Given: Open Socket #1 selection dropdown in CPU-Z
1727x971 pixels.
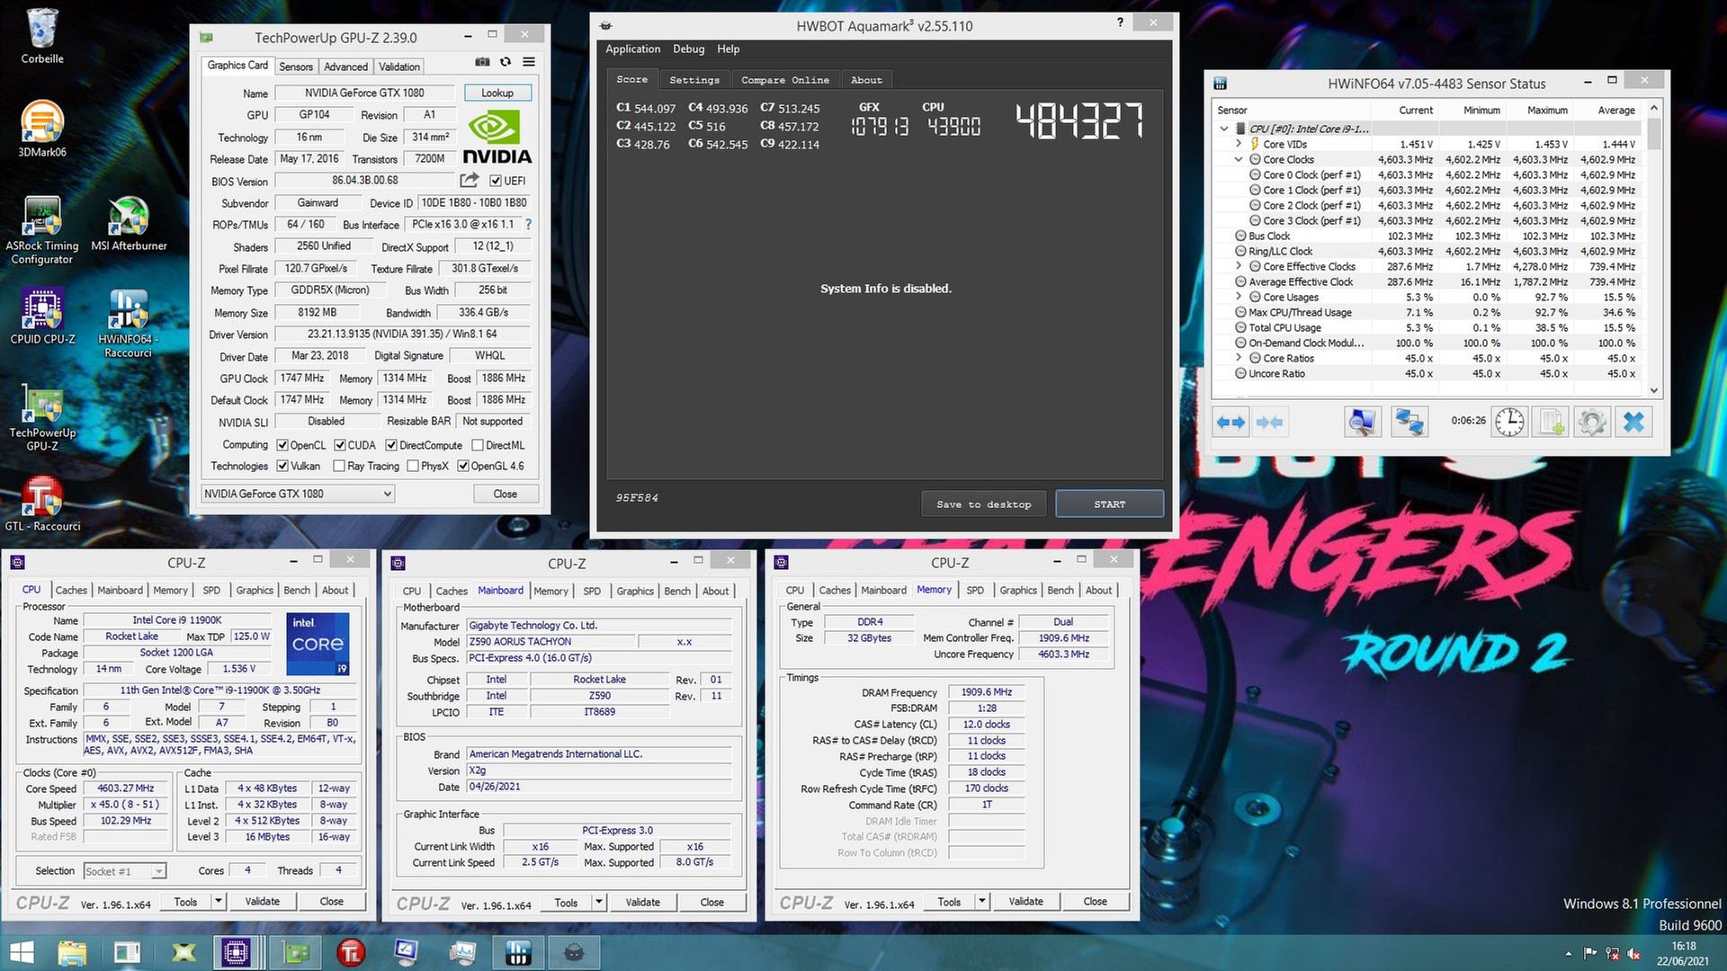Looking at the screenshot, I should tap(125, 871).
